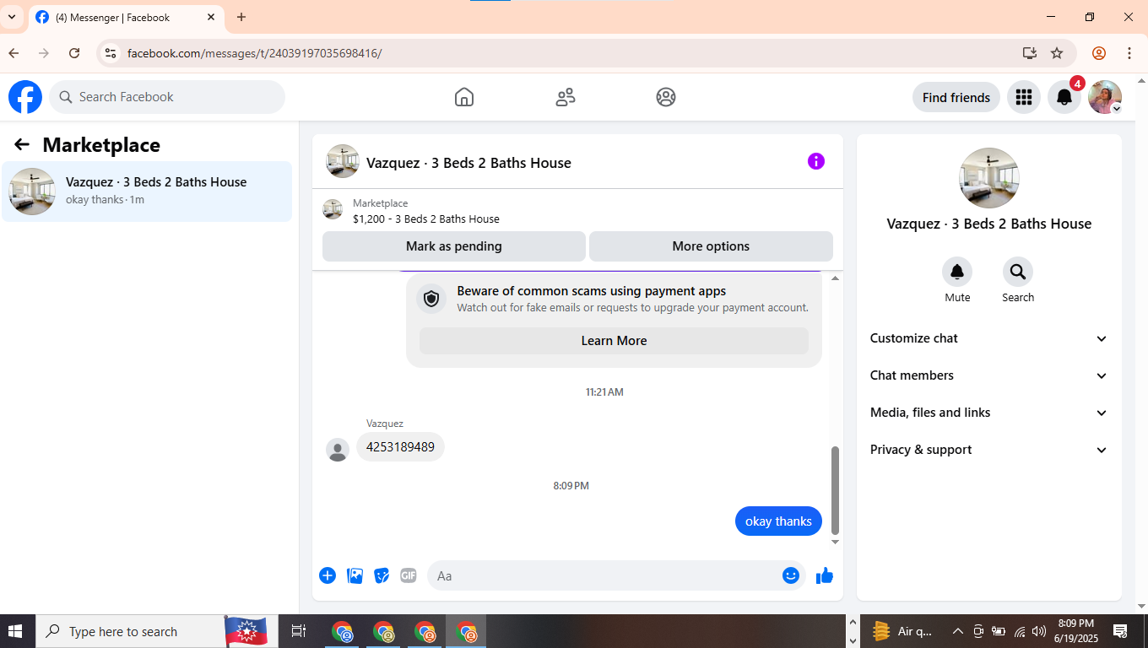This screenshot has width=1148, height=648.
Task: Expand Media, files and links section
Action: point(989,413)
